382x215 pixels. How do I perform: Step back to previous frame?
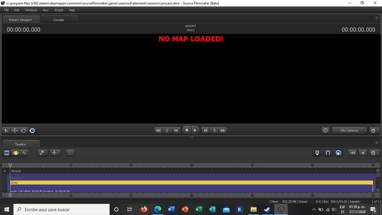[x=176, y=130]
